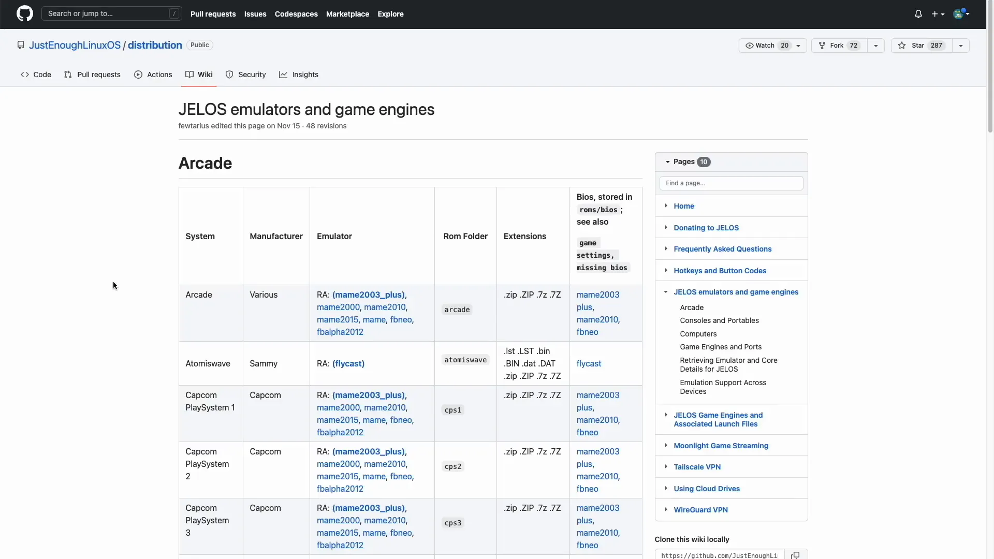Star the distribution repository
Screen dimensions: 994x559
(x=922, y=46)
